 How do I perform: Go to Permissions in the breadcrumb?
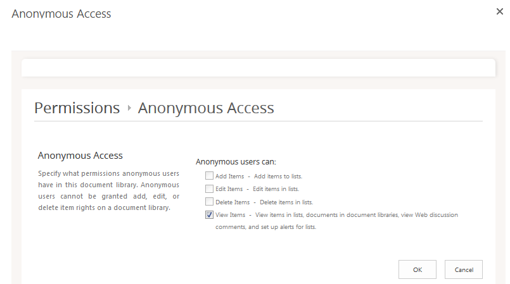(77, 108)
